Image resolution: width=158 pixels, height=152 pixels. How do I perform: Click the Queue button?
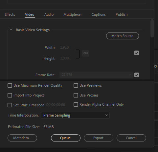(x=66, y=138)
